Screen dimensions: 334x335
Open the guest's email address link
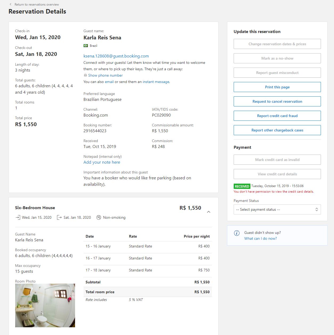116,56
